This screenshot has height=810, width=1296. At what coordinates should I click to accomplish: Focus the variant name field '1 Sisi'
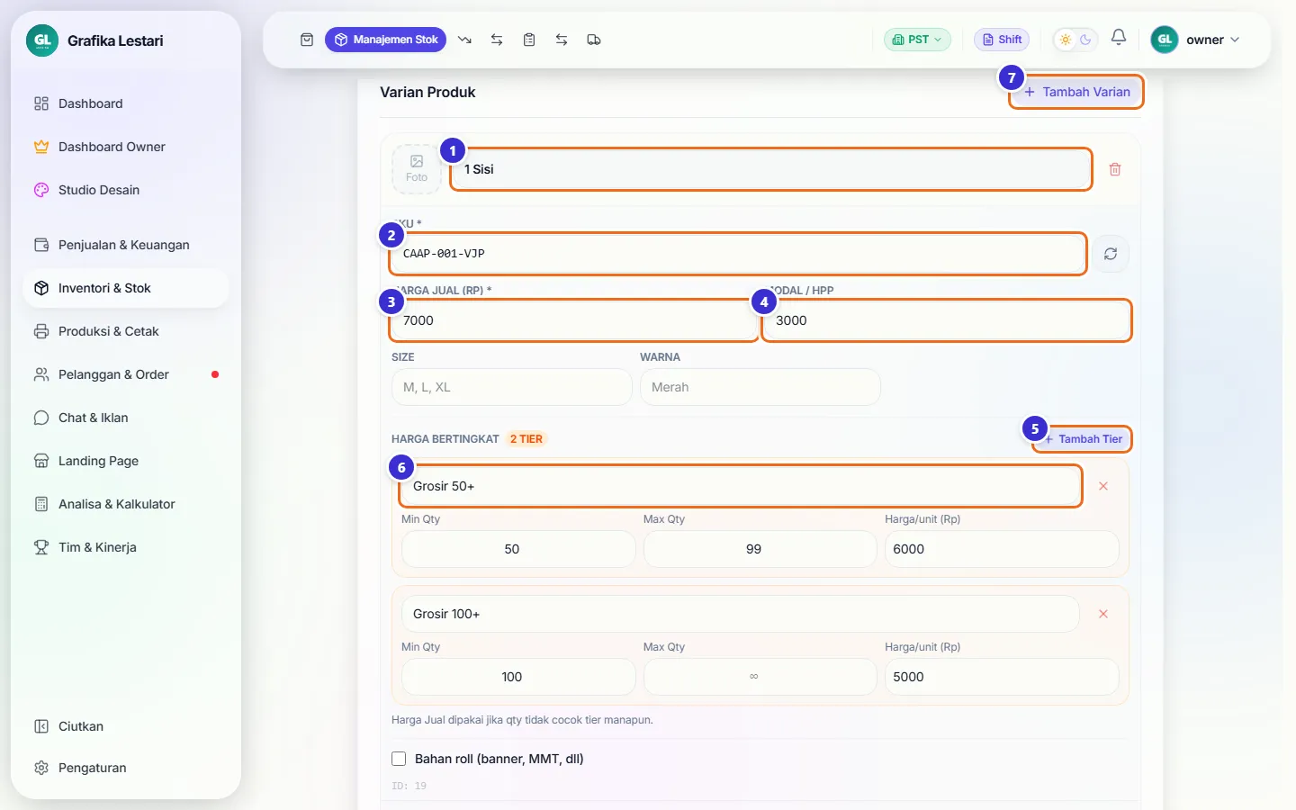coord(771,169)
